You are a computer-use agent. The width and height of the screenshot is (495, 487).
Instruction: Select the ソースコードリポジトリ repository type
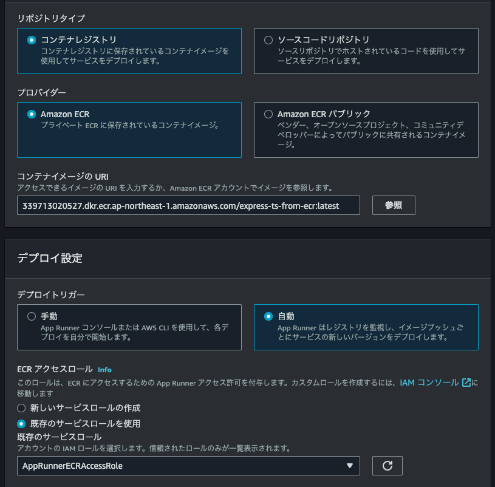268,40
